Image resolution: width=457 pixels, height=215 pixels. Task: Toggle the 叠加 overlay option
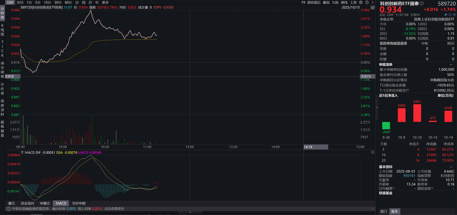[x=326, y=2]
